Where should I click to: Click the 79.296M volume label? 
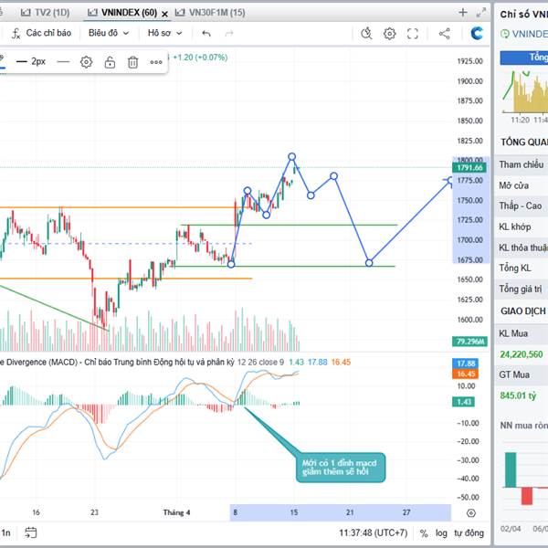click(469, 342)
